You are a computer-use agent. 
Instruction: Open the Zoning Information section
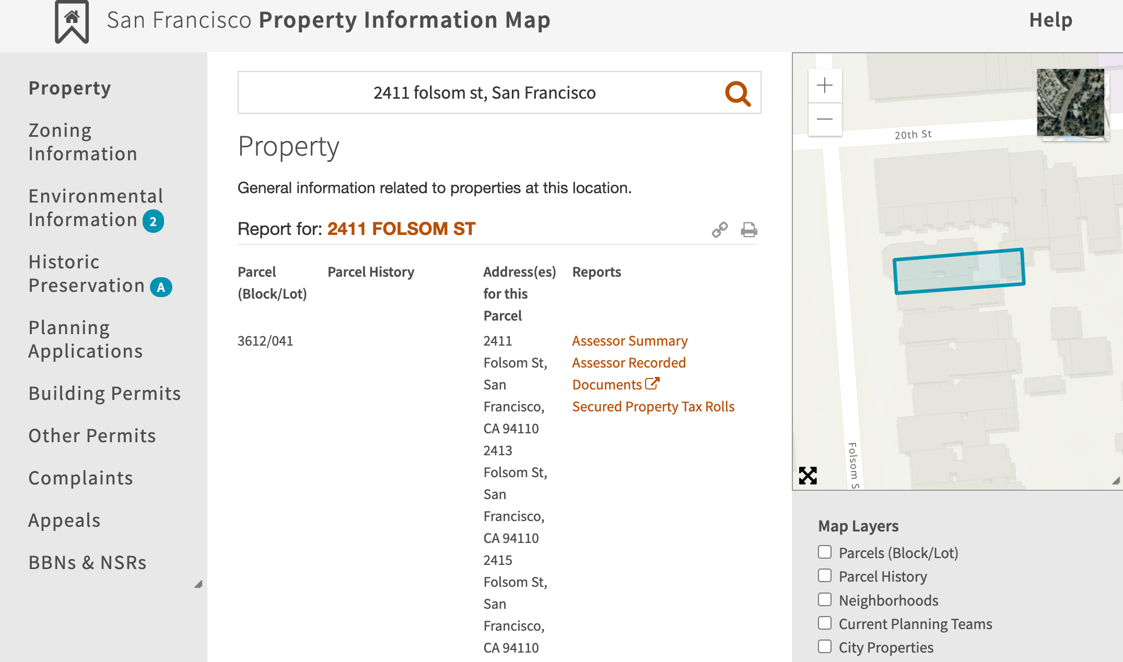point(83,142)
